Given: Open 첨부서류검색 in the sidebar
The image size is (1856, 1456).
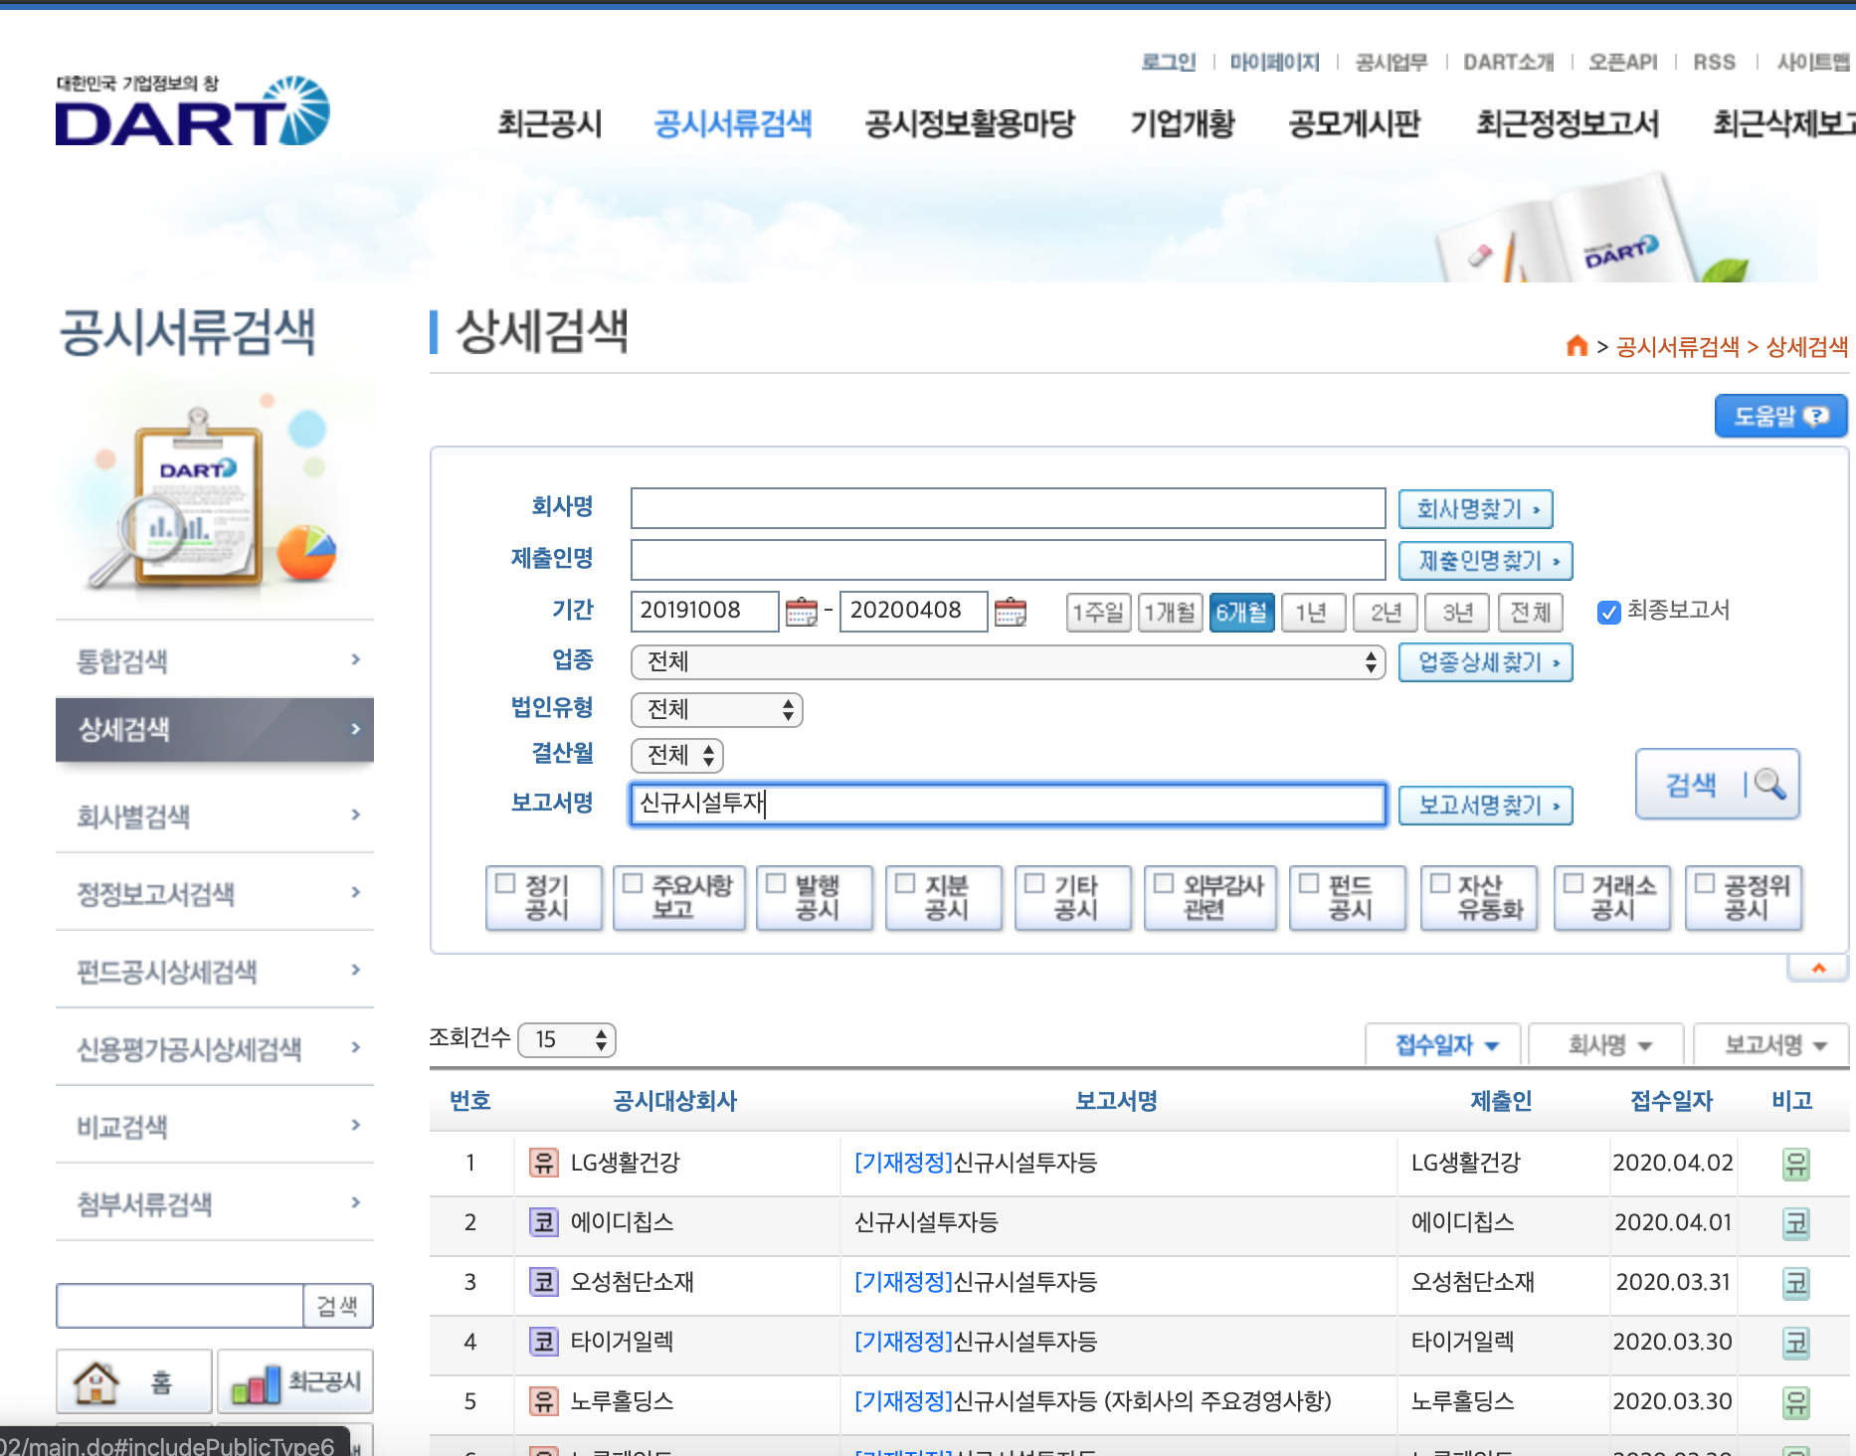Looking at the screenshot, I should click(215, 1203).
